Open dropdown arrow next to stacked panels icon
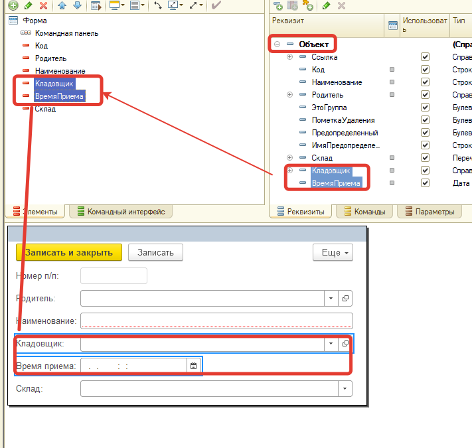This screenshot has width=472, height=448. click(x=143, y=5)
